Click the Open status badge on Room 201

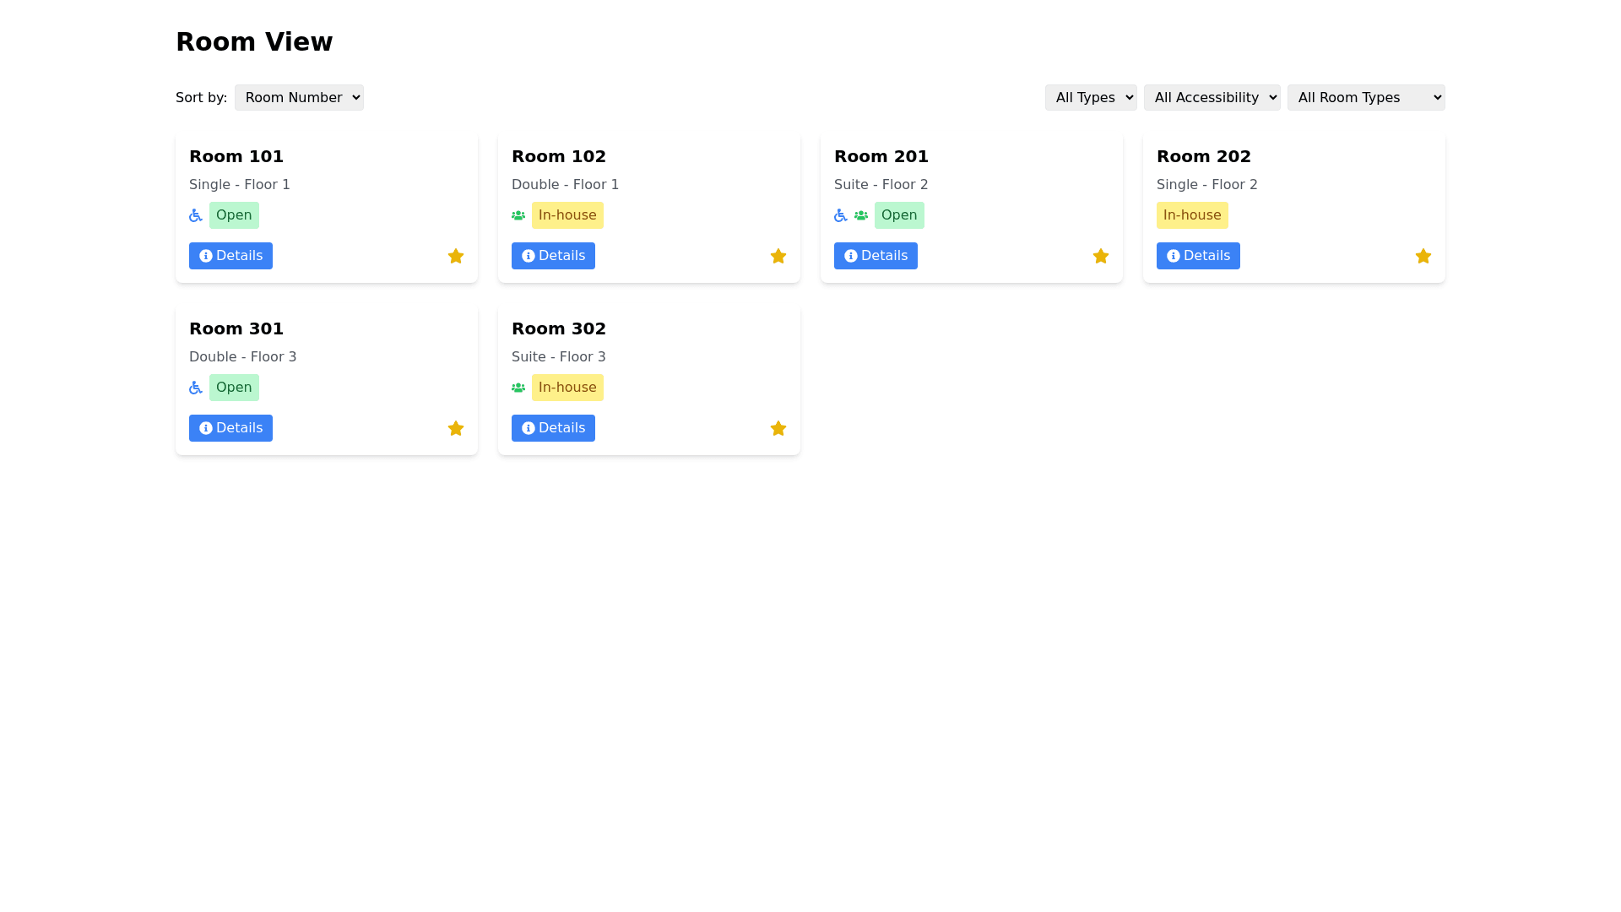(x=899, y=215)
